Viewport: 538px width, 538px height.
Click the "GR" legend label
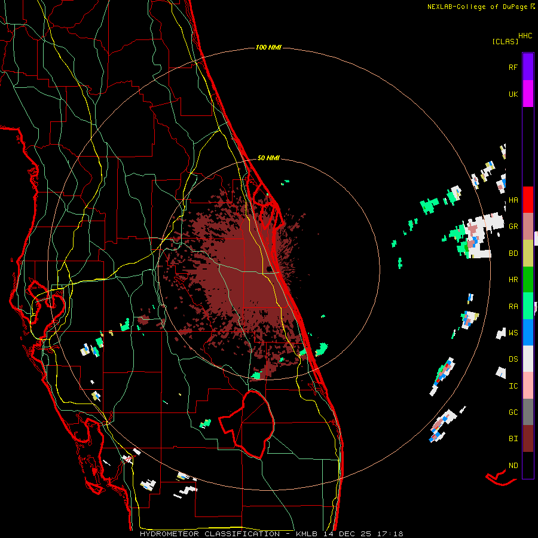pyautogui.click(x=513, y=227)
